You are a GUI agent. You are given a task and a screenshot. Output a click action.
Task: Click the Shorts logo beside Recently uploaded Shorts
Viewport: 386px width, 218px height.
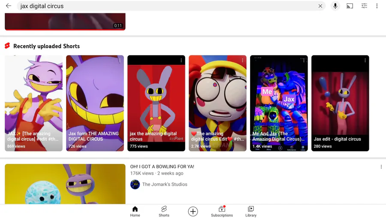coord(7,46)
